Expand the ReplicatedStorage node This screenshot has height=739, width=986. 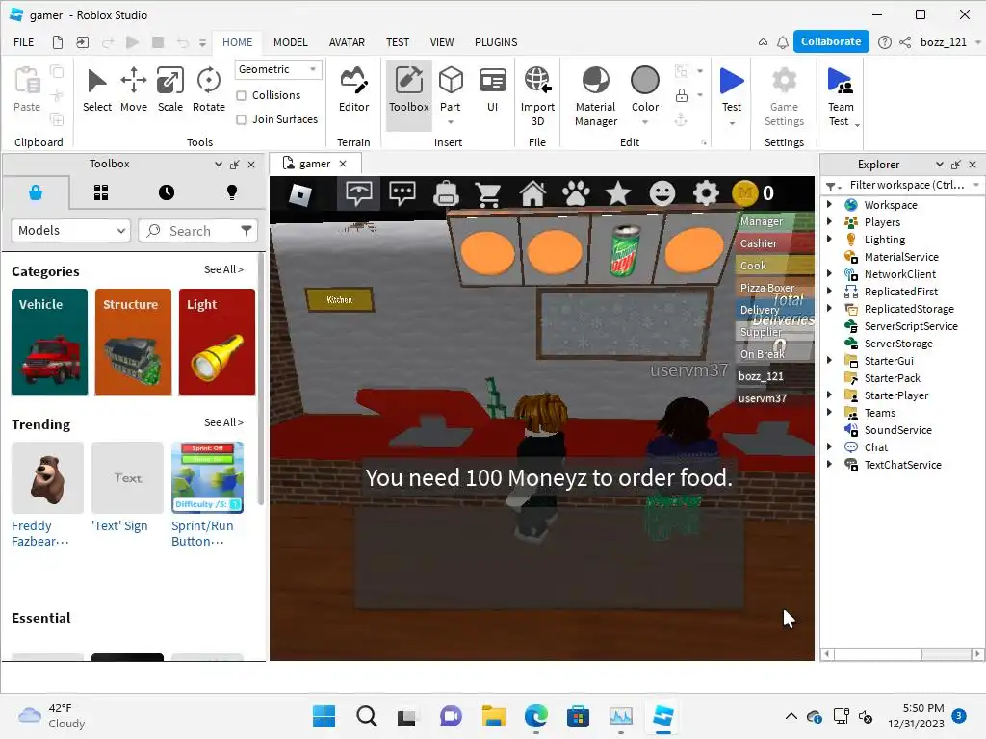point(829,309)
